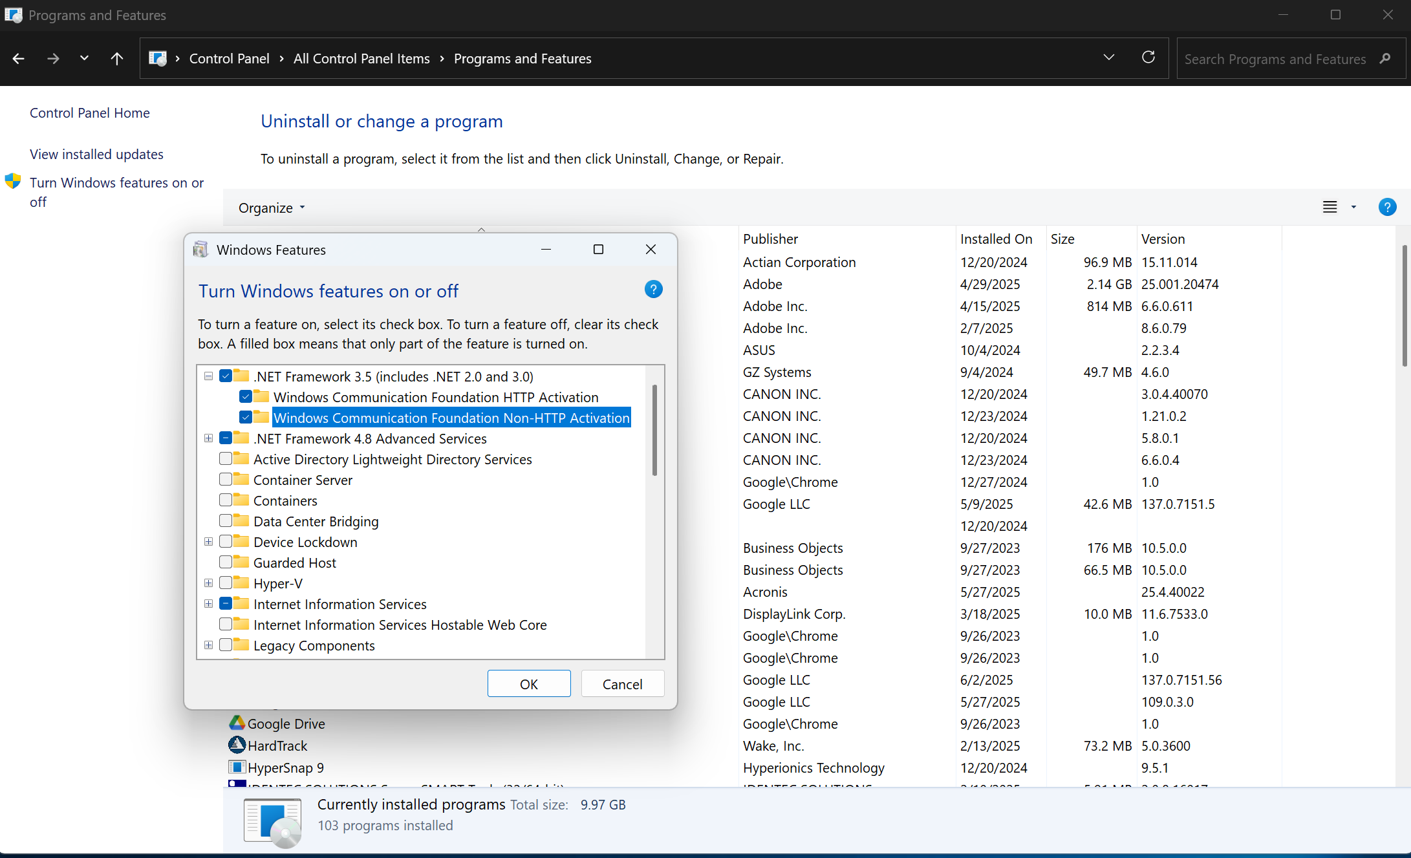Click help icon at right of Organize toolbar

pyautogui.click(x=1387, y=208)
